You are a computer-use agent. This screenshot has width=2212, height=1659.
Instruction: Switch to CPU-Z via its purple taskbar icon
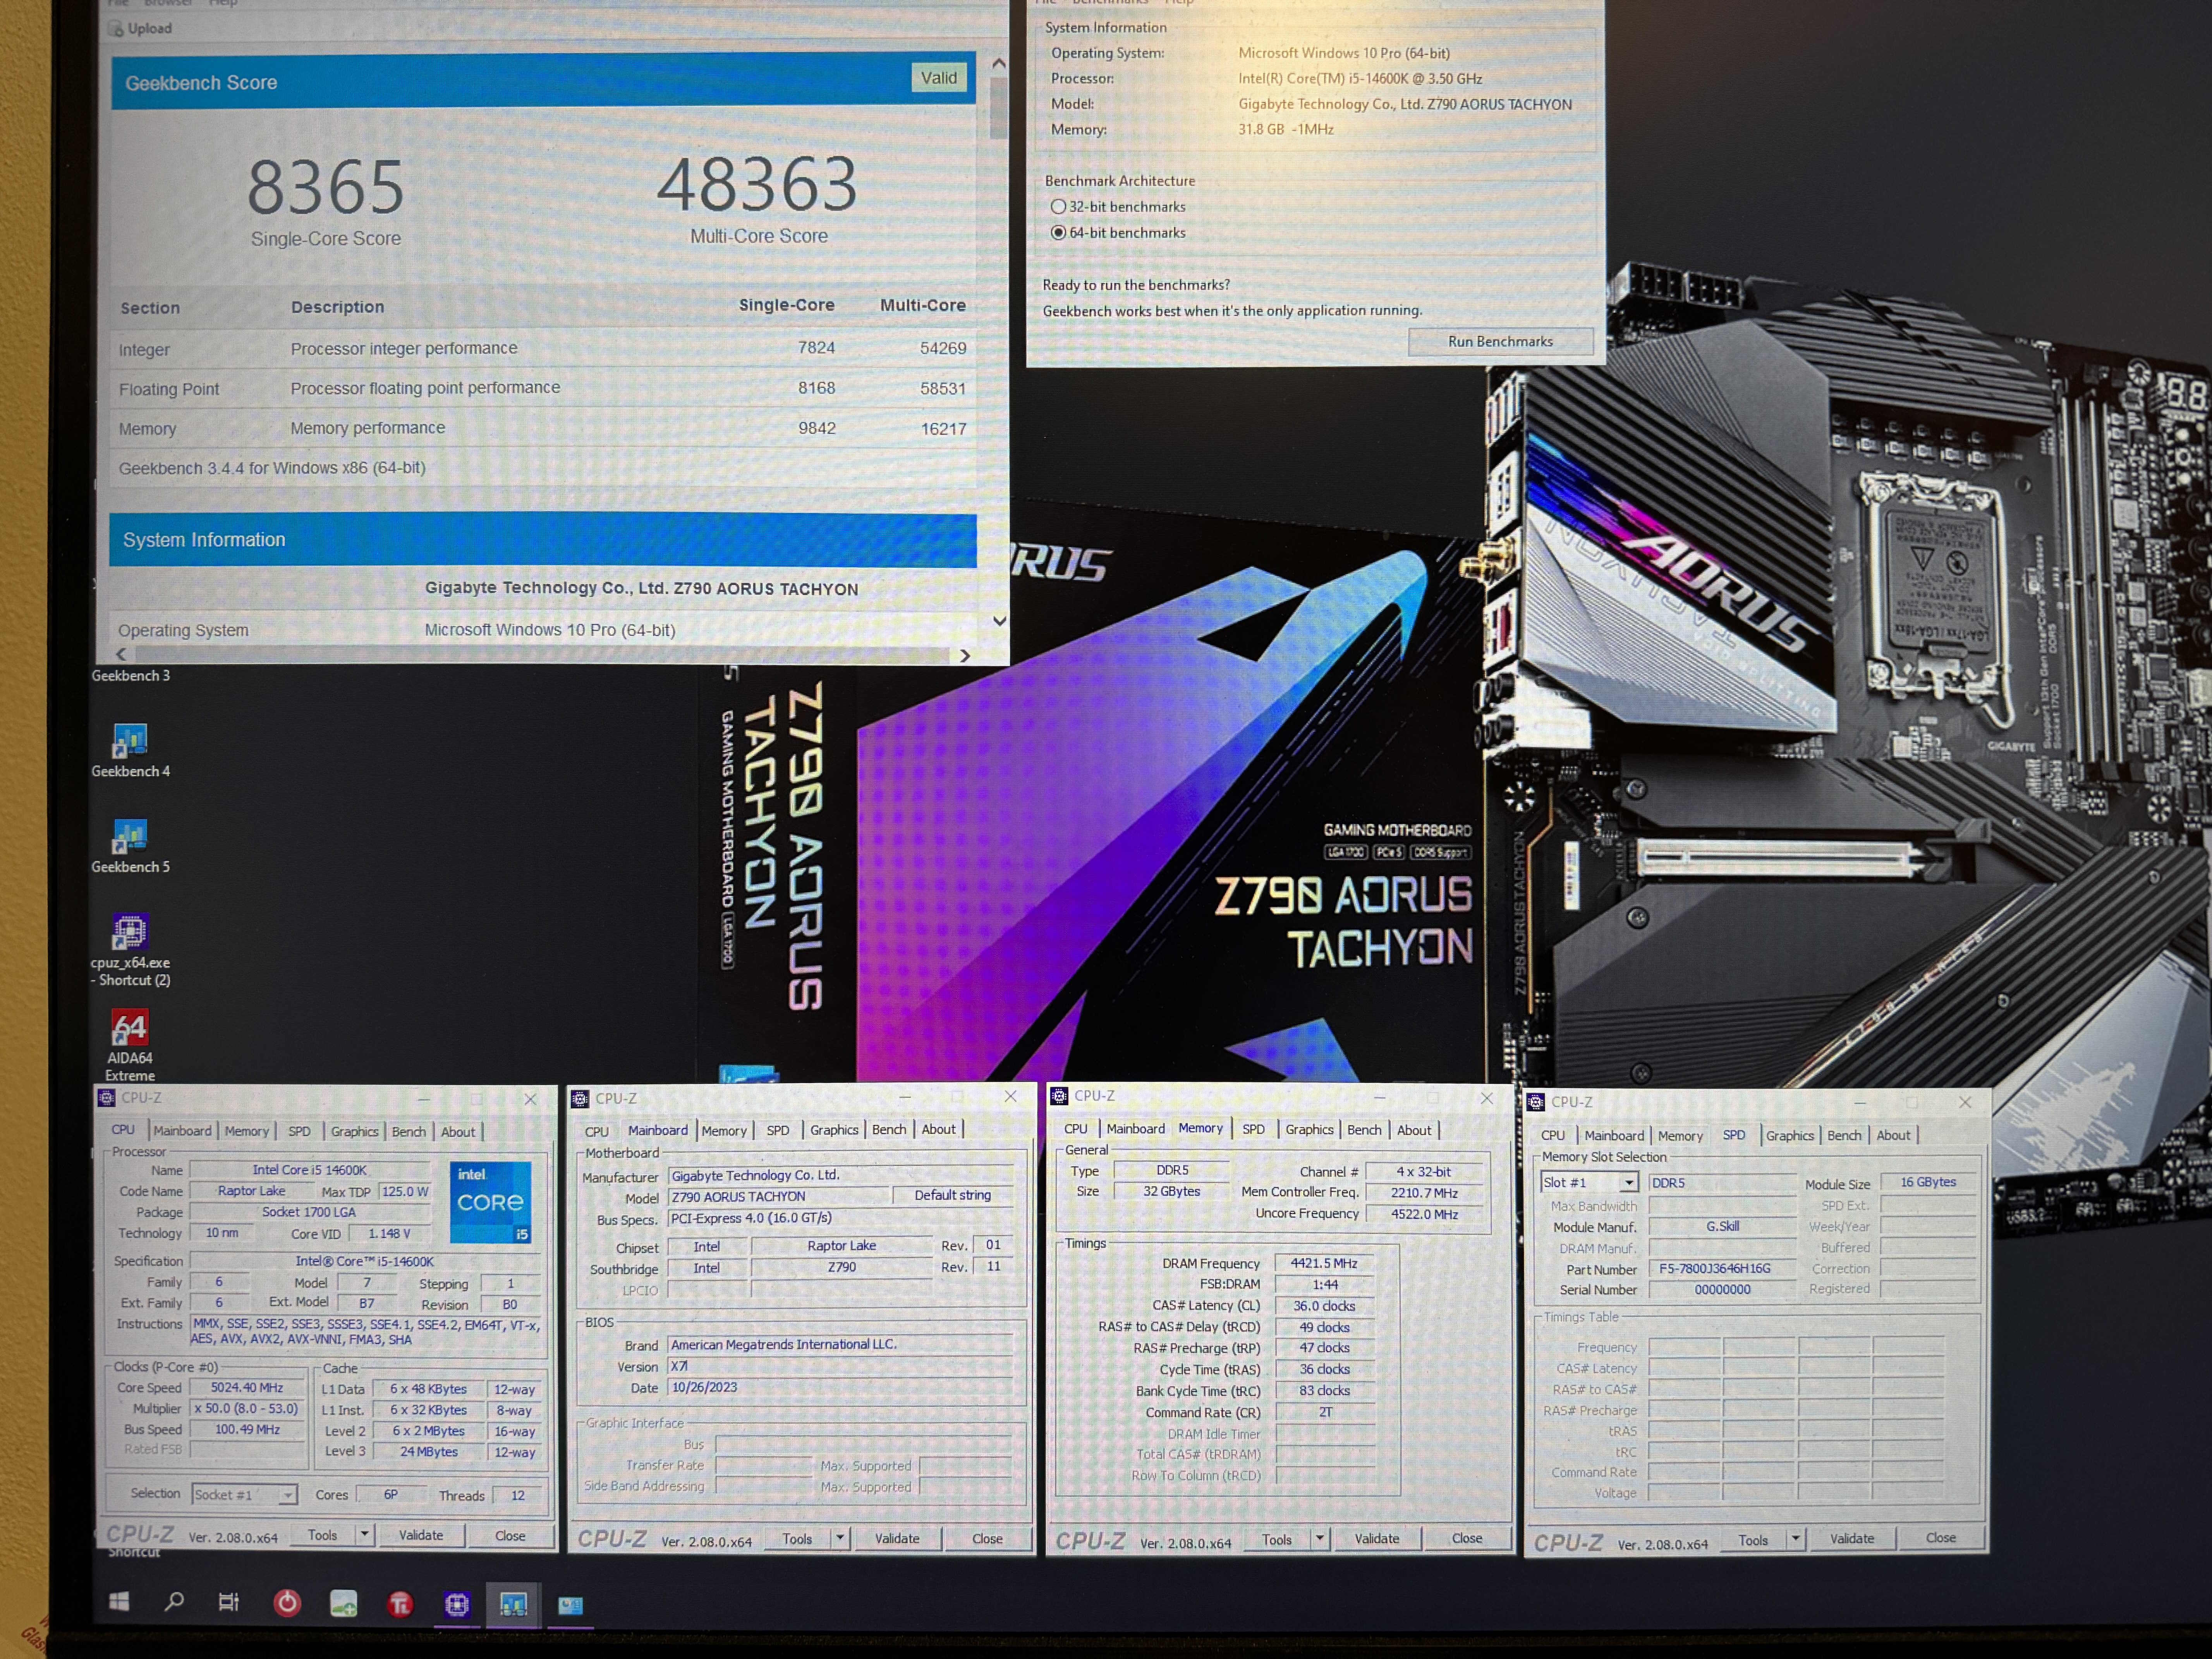[457, 1605]
